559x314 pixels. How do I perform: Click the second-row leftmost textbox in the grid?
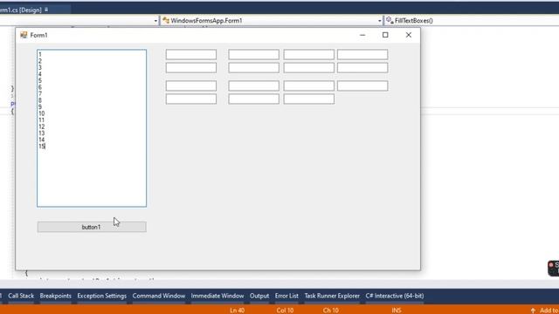tap(191, 68)
